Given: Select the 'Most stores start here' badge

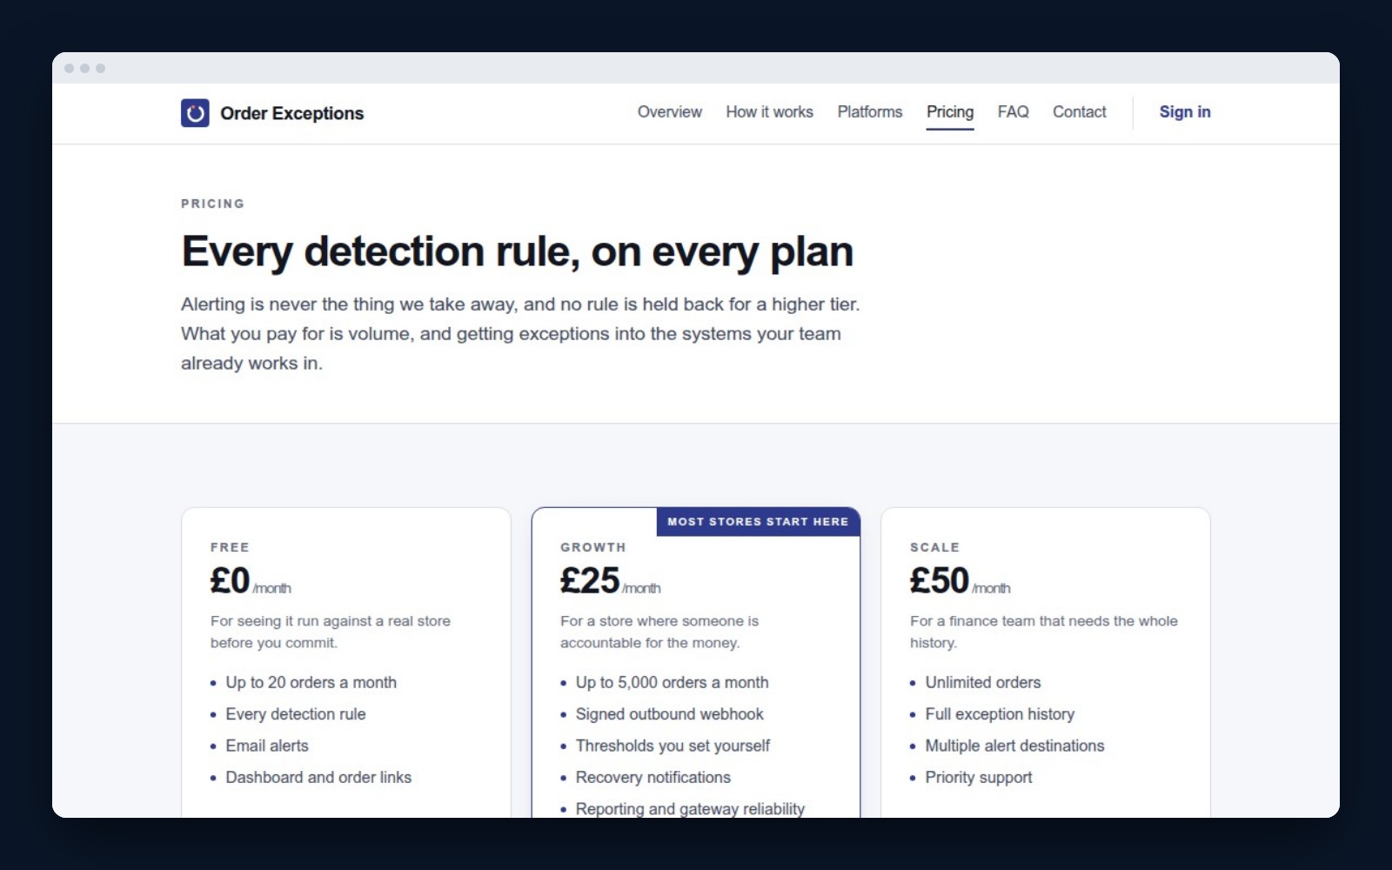Looking at the screenshot, I should pos(758,521).
